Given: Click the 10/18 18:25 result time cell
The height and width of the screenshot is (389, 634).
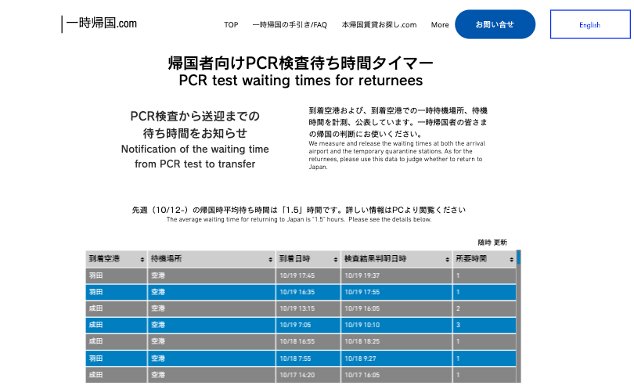Looking at the screenshot, I should pos(396,341).
